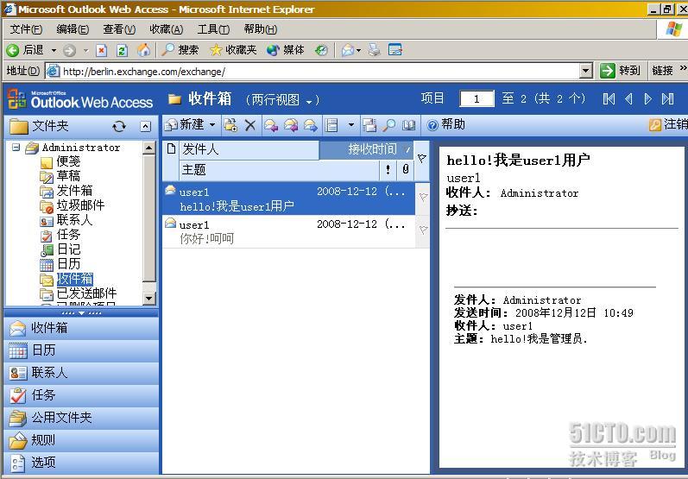Click the Reply All icon
Viewport: 688px width, 479px height.
click(290, 125)
